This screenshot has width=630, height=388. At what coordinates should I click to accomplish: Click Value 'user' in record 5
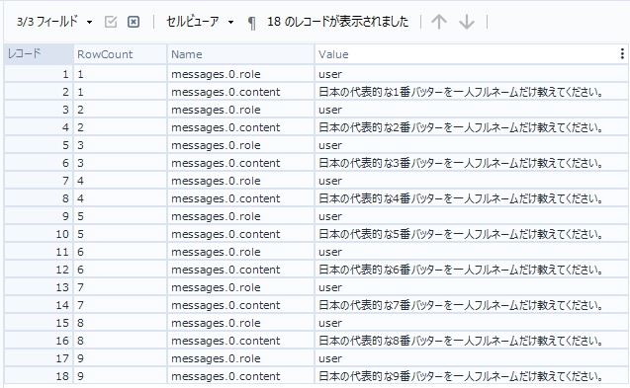[472, 145]
